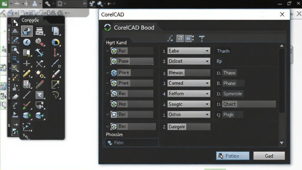
Task: Click the Dalegale input field
Action: tap(188, 127)
